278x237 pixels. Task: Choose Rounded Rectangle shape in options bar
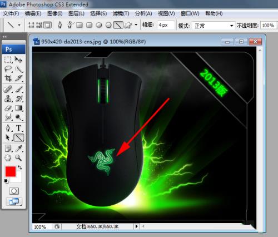(x=90, y=25)
